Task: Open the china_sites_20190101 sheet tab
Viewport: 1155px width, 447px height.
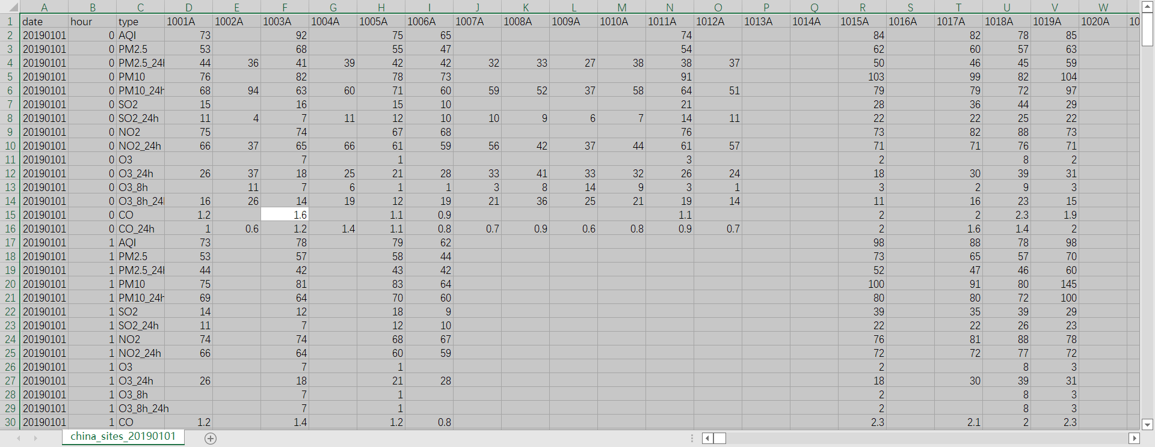Action: pyautogui.click(x=123, y=437)
